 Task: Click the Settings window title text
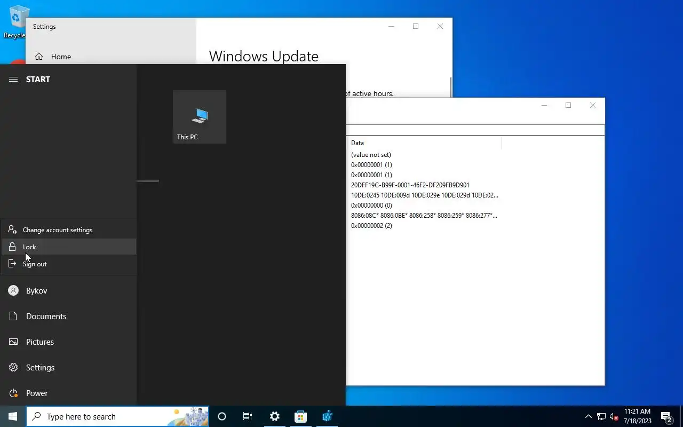(x=44, y=26)
